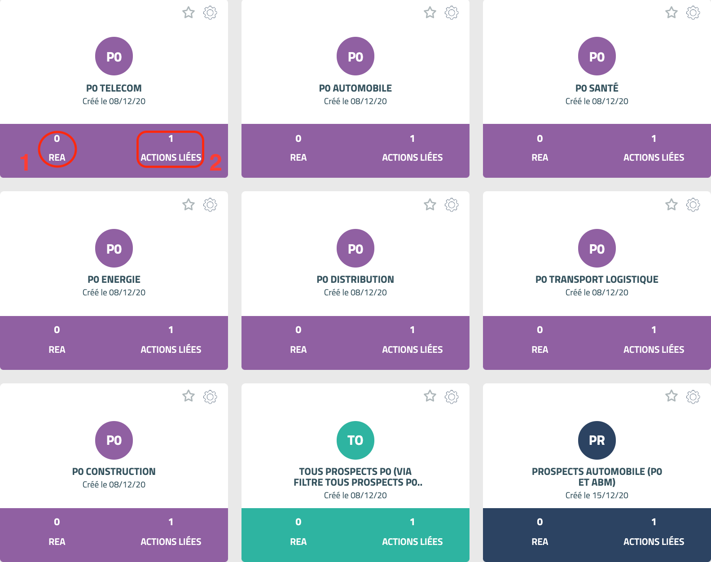711x562 pixels.
Task: Open REA count on PO TELECOM
Action: pyautogui.click(x=57, y=149)
